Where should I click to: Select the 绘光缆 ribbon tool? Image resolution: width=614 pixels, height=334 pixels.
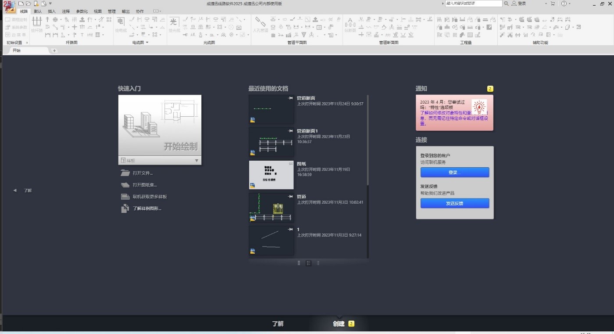click(x=174, y=23)
